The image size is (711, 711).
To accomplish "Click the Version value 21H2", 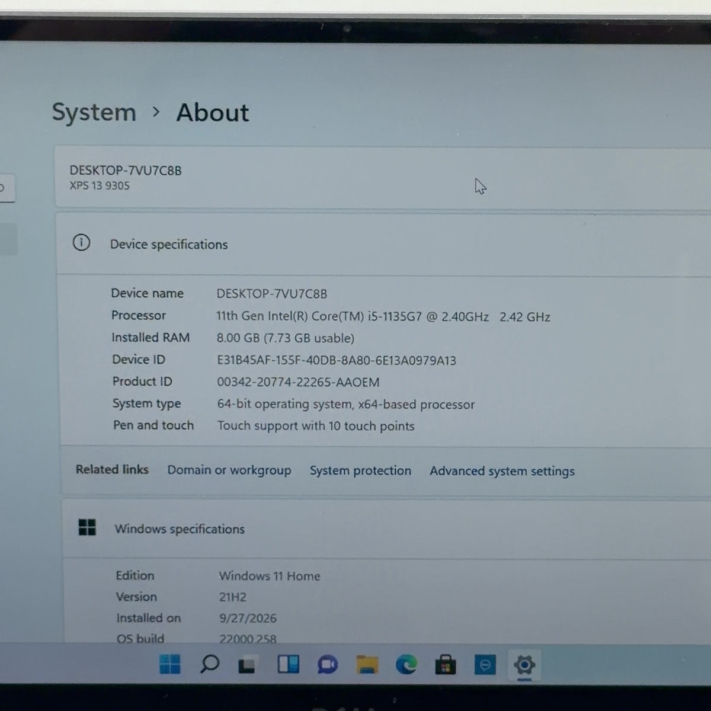I will 233,597.
